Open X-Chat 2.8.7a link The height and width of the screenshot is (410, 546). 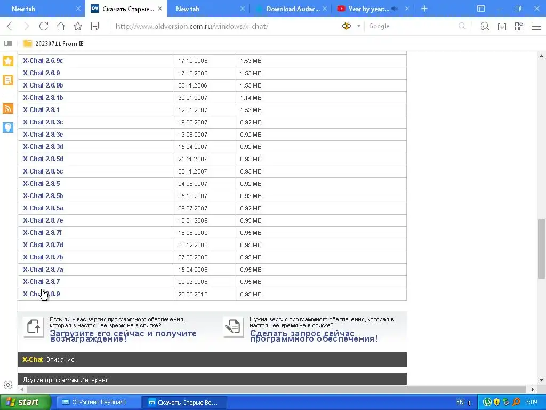[43, 270]
